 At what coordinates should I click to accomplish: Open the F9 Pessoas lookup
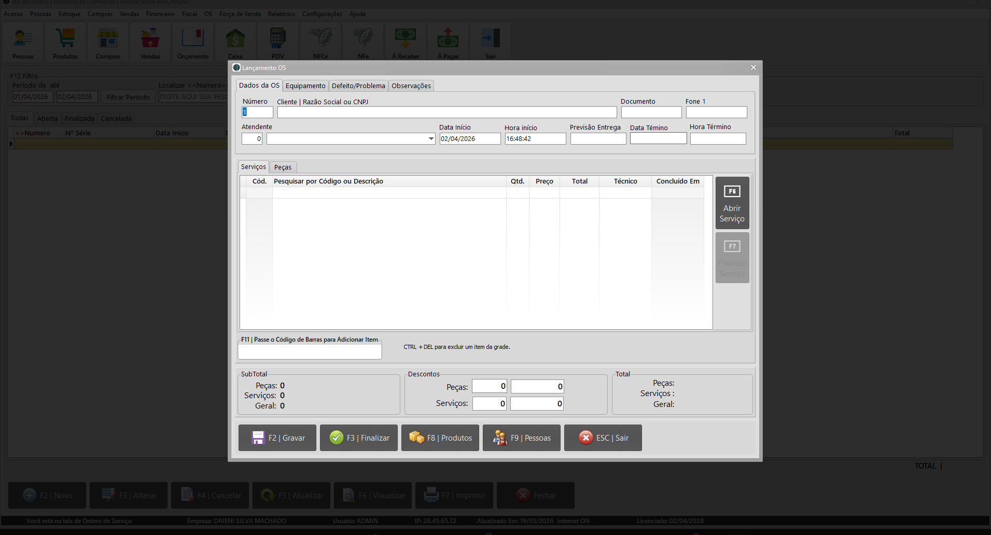(522, 438)
